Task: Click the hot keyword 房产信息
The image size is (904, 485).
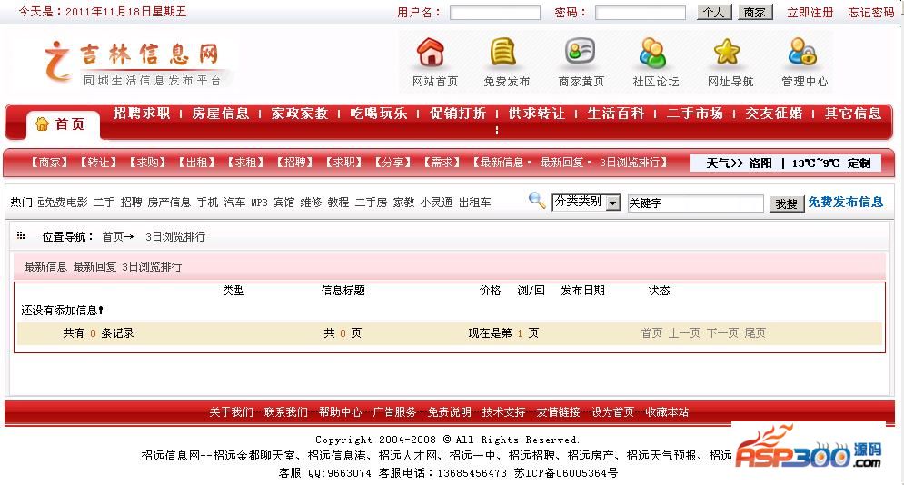Action: (x=169, y=203)
